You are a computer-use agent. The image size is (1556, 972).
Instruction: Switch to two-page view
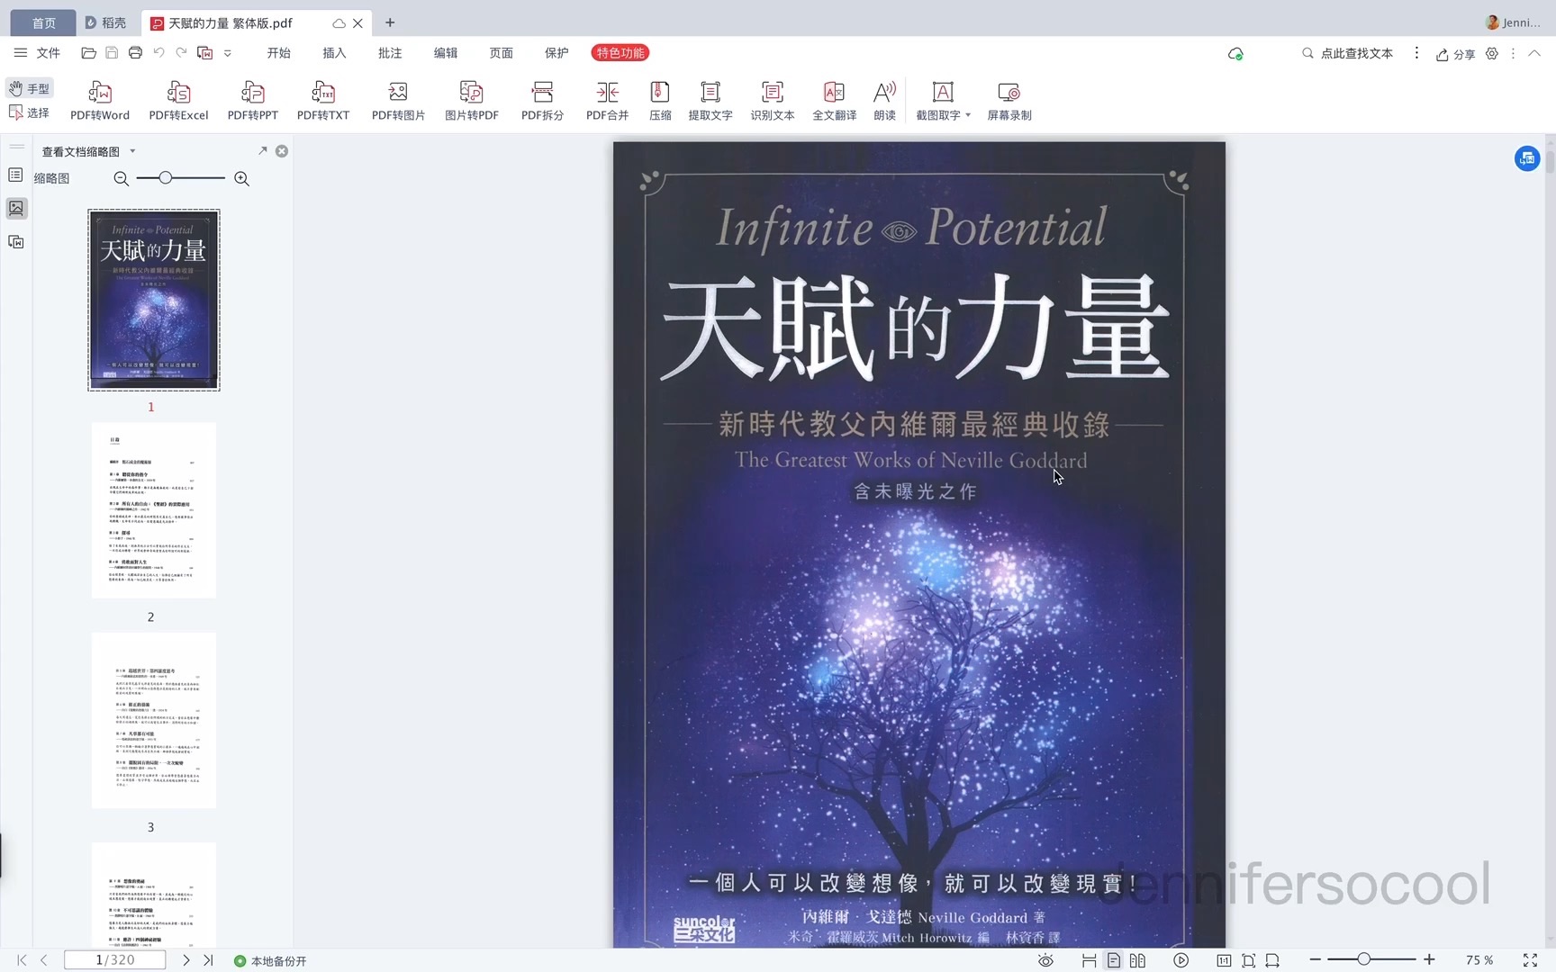click(x=1137, y=960)
